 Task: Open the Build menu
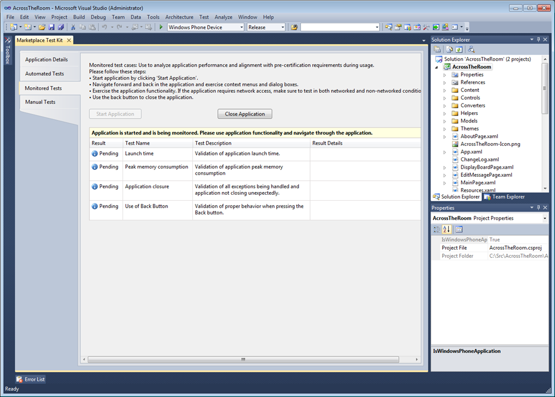(79, 17)
